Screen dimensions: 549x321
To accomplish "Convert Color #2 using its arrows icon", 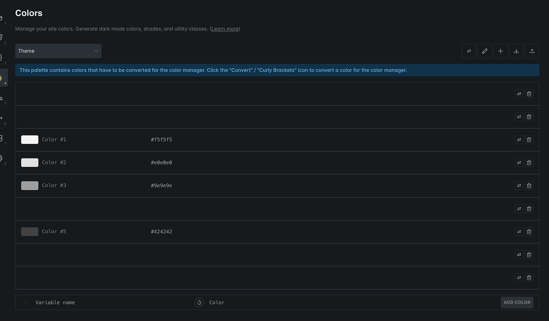I will point(519,162).
